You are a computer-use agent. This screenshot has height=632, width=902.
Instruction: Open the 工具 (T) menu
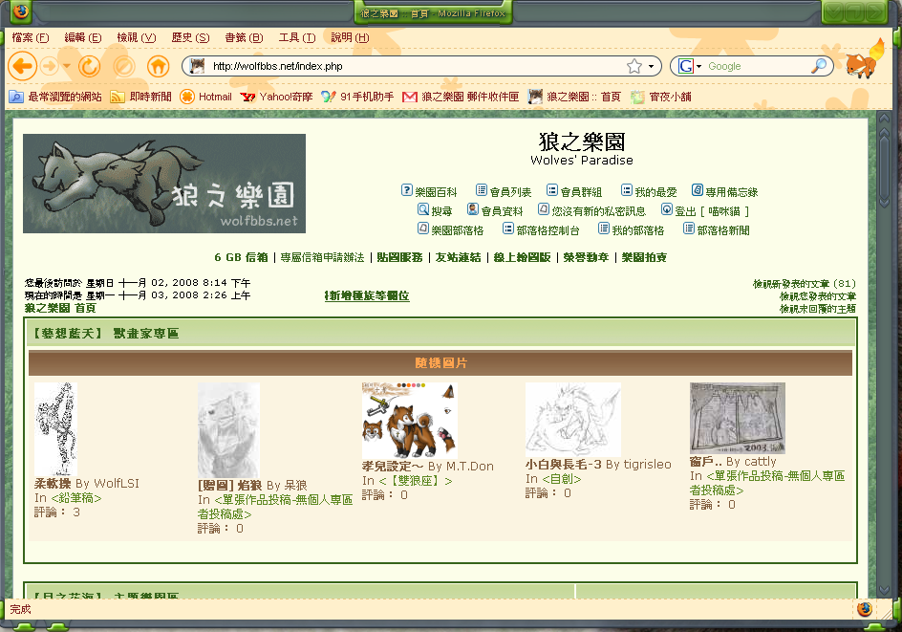(x=297, y=37)
